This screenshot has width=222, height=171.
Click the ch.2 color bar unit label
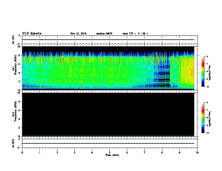[210, 119]
